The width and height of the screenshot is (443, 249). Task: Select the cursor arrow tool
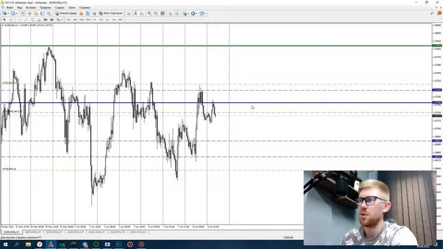point(4,20)
